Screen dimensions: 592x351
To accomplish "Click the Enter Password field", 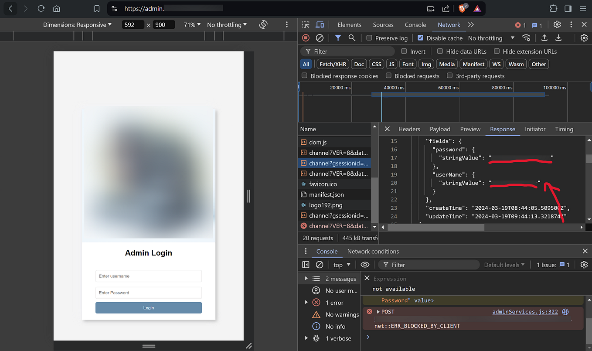I will (149, 293).
